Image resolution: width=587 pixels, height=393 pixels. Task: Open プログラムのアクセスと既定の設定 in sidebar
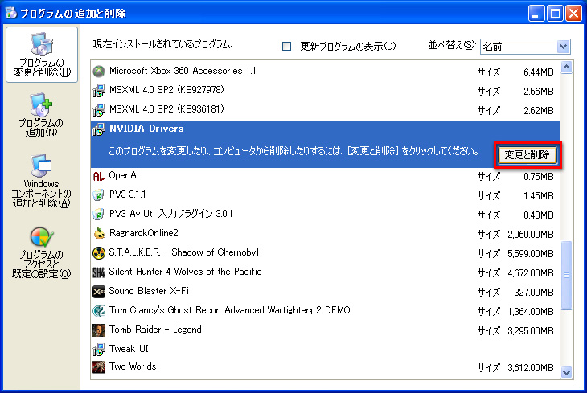tap(41, 251)
